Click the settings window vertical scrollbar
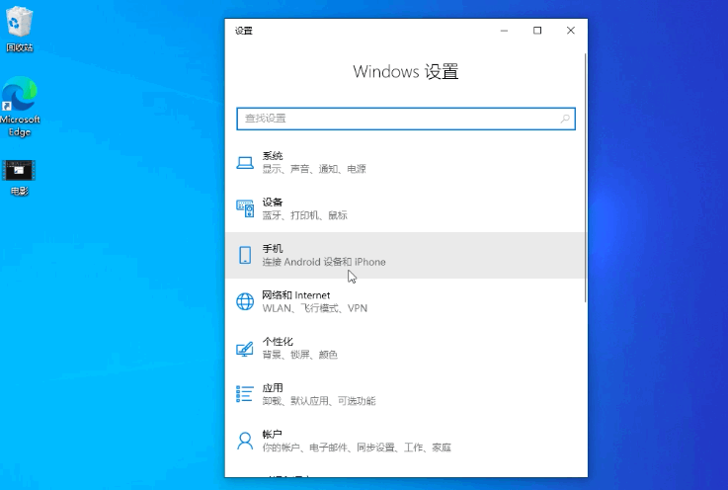The height and width of the screenshot is (490, 728). [585, 178]
